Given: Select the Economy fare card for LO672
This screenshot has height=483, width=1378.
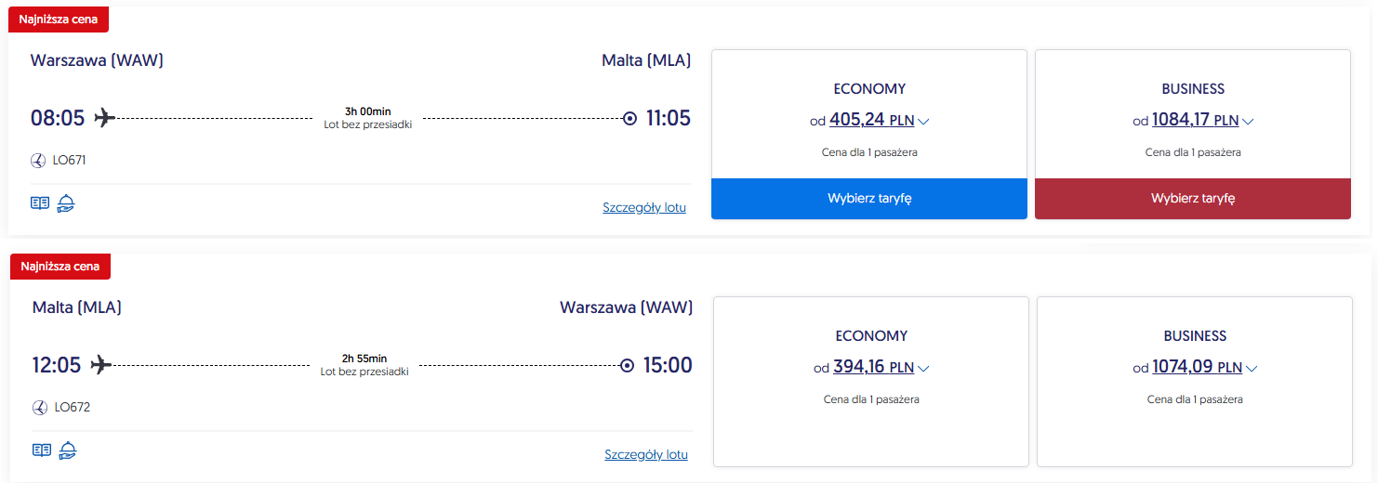Looking at the screenshot, I should pos(871,381).
